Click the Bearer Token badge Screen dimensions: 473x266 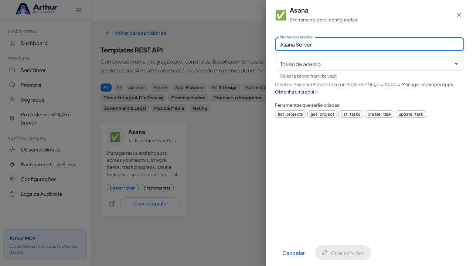pyautogui.click(x=123, y=188)
